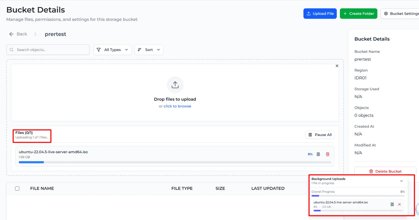
Task: Click the 0 objects value
Action: tap(364, 115)
